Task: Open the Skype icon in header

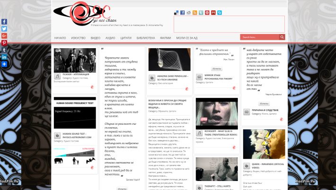Action: (220, 13)
